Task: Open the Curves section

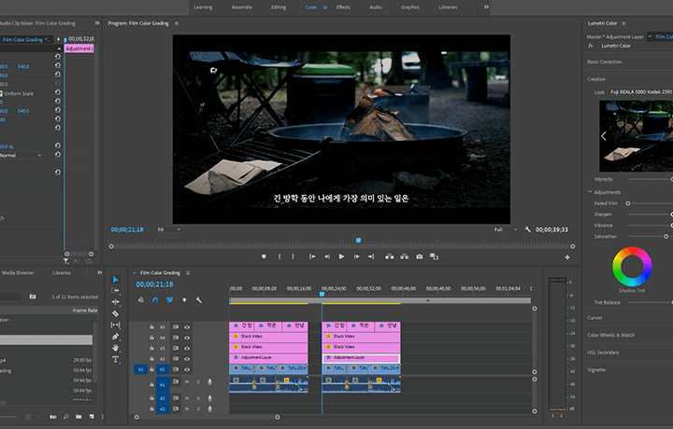Action: coord(594,318)
